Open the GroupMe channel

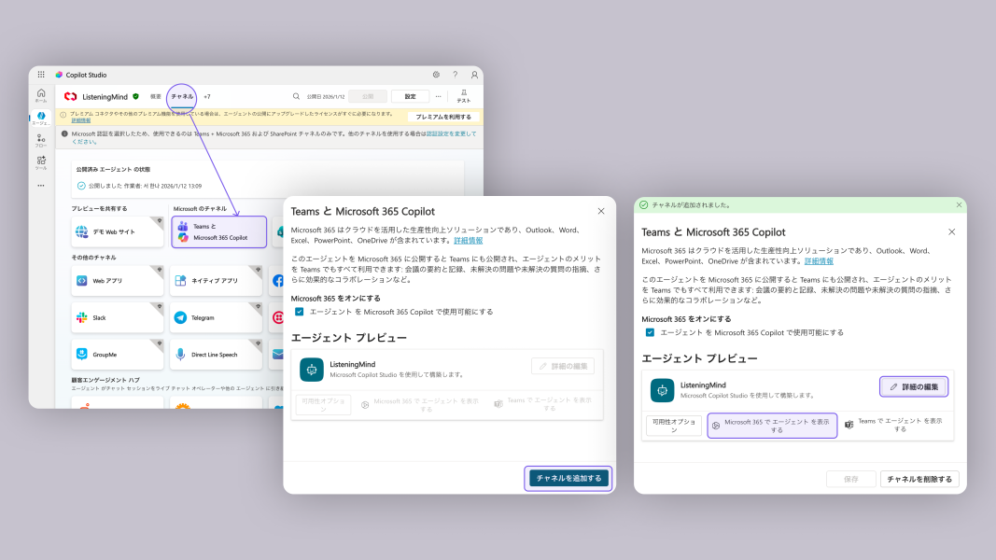(x=118, y=354)
